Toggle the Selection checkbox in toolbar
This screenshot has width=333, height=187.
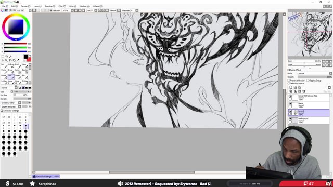pyautogui.click(x=51, y=10)
